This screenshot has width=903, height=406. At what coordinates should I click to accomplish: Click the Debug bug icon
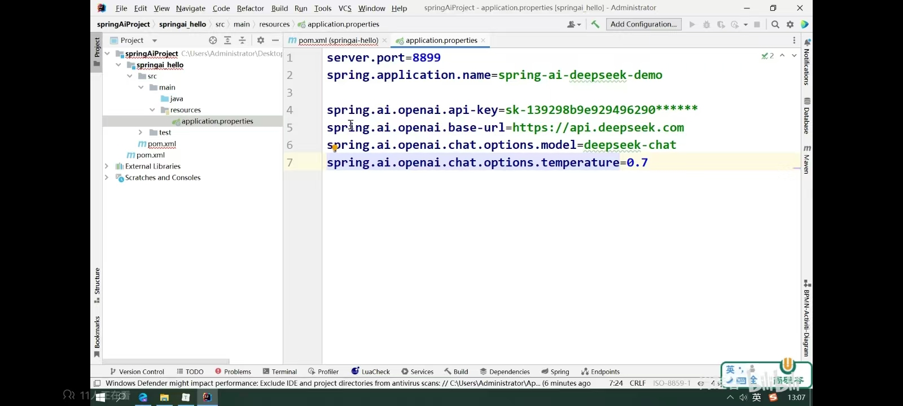click(x=707, y=24)
